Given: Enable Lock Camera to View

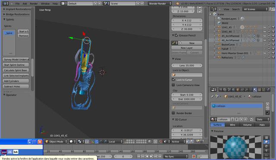Looking at the screenshot, I should (173, 85).
